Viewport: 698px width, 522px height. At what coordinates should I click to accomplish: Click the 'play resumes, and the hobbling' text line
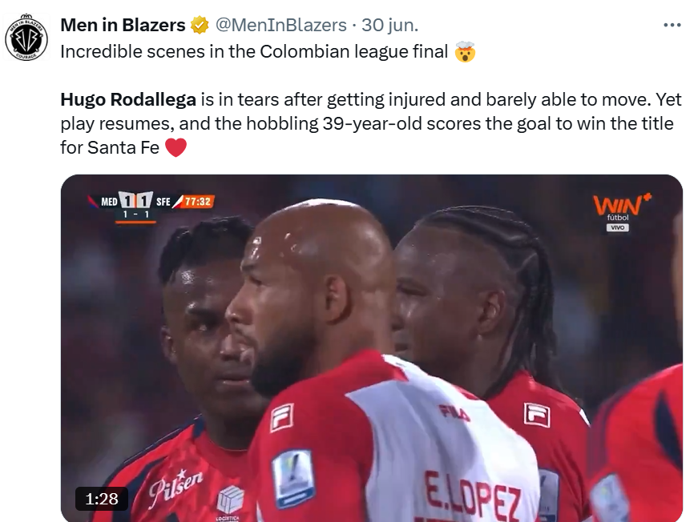(190, 123)
